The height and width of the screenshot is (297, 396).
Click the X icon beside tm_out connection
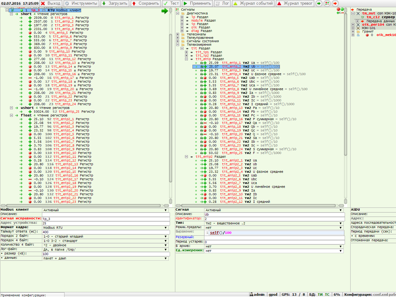(358, 13)
